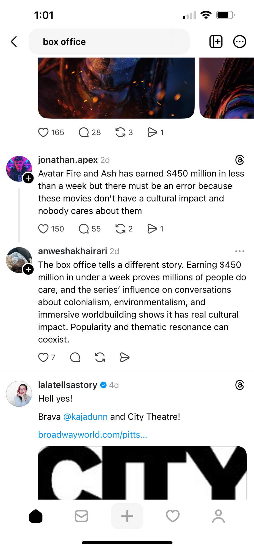Image resolution: width=254 pixels, height=549 pixels.
Task: Follow jonathan.apex via avatar plus badge
Action: tap(28, 178)
